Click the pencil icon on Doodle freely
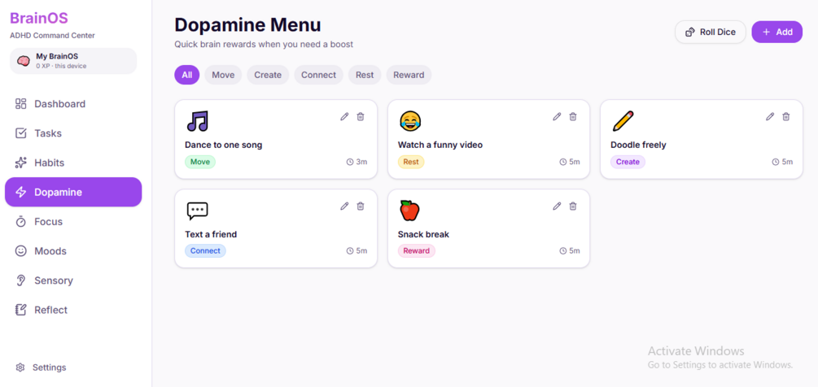Viewport: 818px width, 387px height. pyautogui.click(x=770, y=117)
